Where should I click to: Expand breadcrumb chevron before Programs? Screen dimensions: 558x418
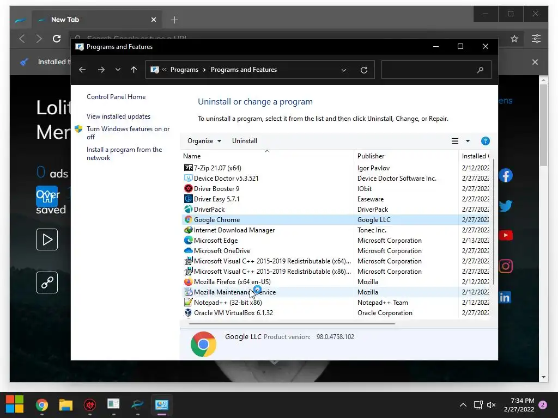[164, 70]
